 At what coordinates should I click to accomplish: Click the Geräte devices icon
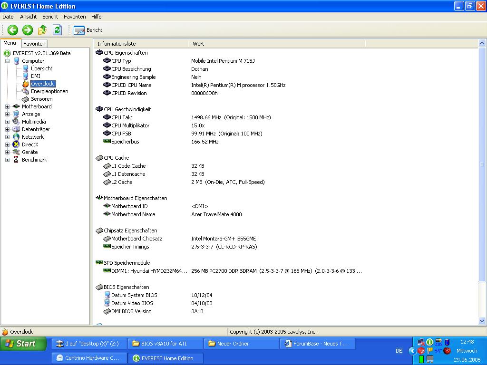point(16,153)
